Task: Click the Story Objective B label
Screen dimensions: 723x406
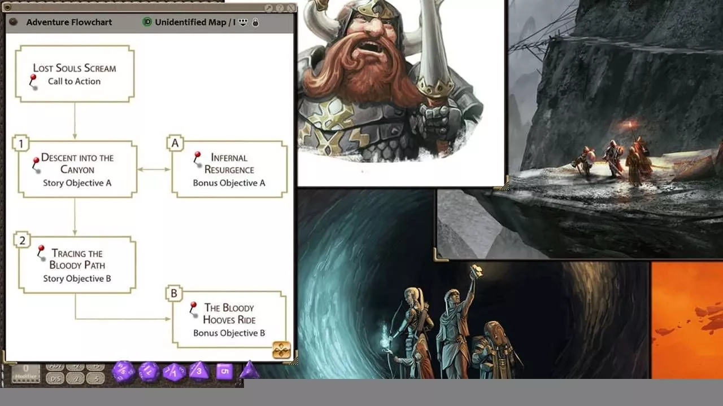Action: point(77,279)
